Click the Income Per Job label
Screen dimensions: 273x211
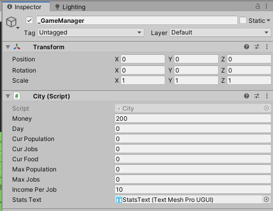34,190
